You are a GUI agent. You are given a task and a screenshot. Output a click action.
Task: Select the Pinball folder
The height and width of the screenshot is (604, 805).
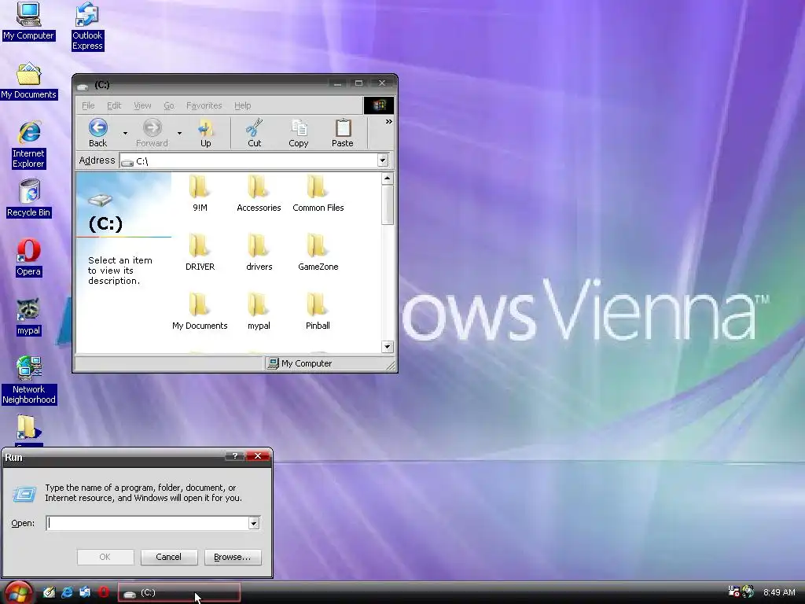[318, 311]
